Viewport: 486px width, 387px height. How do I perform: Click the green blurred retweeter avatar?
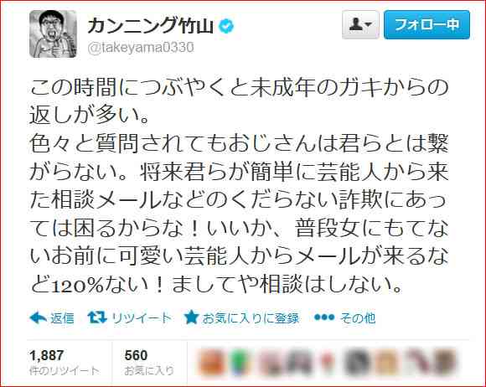point(239,361)
